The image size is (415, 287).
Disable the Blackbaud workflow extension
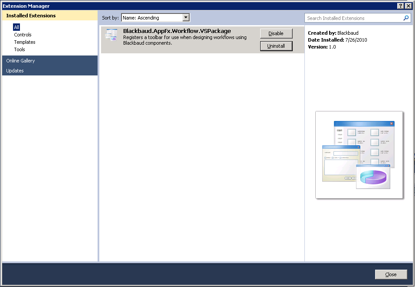pyautogui.click(x=276, y=33)
